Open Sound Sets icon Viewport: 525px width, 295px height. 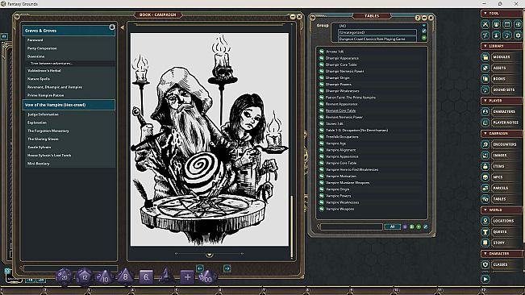[x=485, y=89]
